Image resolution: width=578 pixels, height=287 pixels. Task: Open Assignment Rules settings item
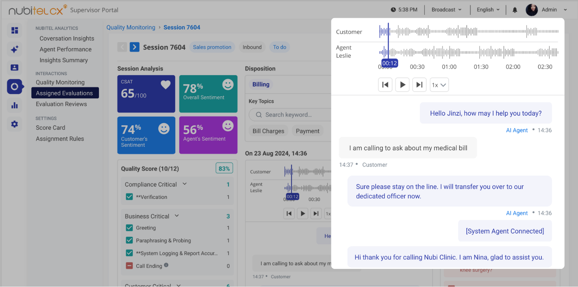tap(60, 139)
